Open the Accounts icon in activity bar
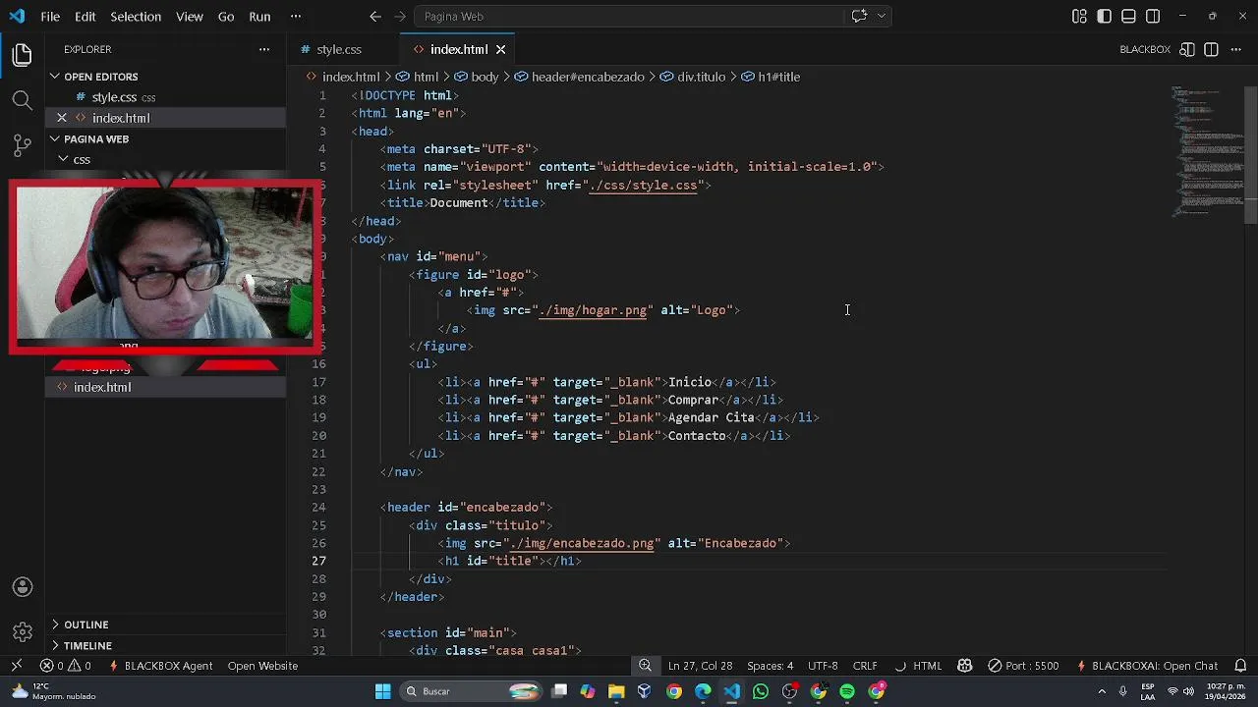This screenshot has width=1258, height=707. 23,587
